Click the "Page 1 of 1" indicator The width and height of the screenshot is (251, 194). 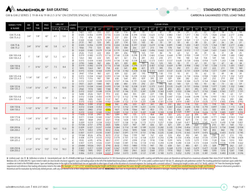239,187
